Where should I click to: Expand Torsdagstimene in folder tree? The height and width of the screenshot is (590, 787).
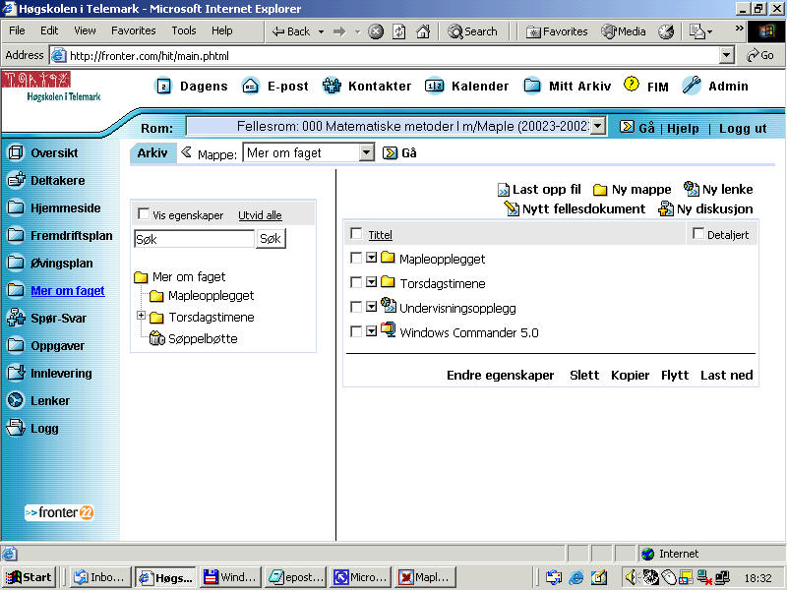[141, 316]
